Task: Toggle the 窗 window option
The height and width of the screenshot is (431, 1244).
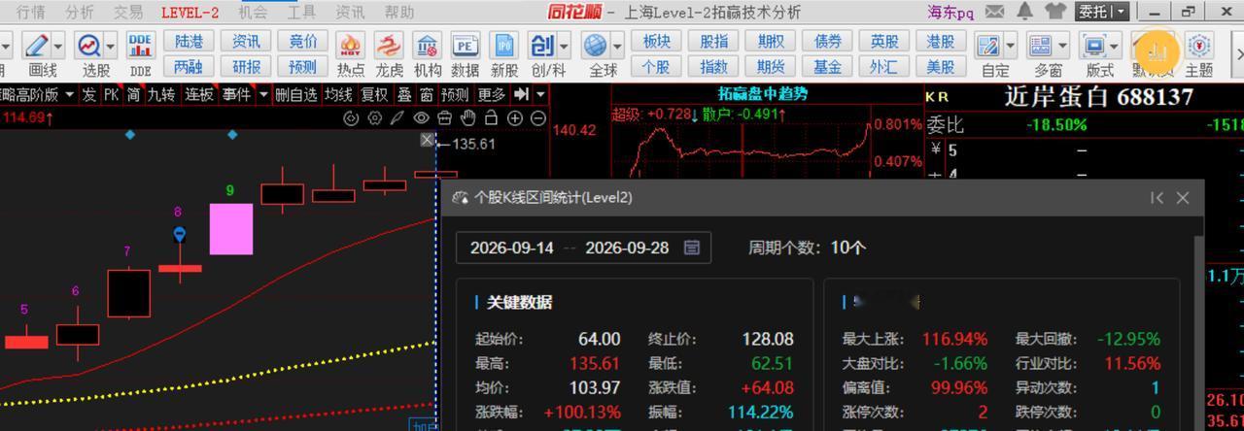Action: [x=427, y=94]
